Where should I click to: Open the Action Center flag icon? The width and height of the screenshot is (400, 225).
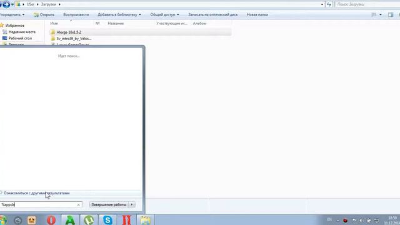click(x=354, y=220)
